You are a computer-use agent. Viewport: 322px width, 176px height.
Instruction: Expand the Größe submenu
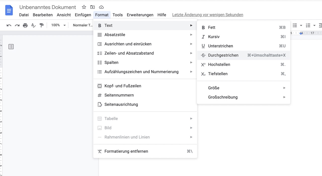[x=214, y=88]
